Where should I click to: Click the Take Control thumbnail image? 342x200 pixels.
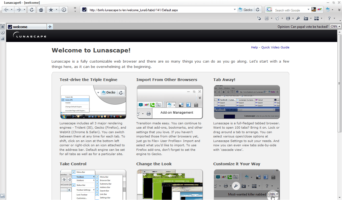[x=93, y=184]
